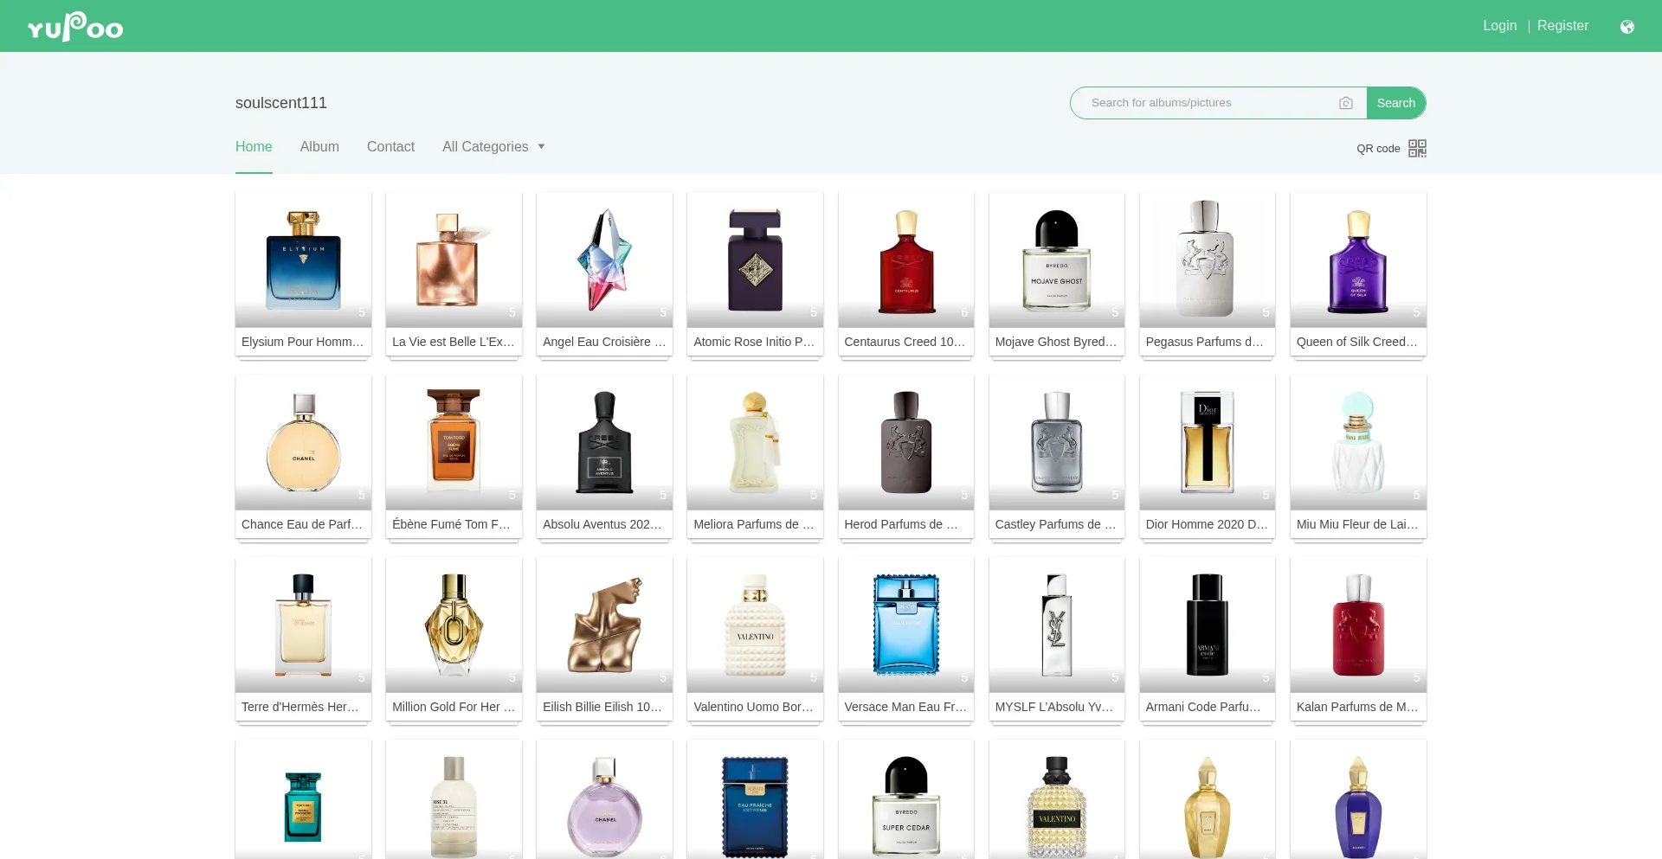Select the Home tab
The width and height of the screenshot is (1662, 859).
254,147
